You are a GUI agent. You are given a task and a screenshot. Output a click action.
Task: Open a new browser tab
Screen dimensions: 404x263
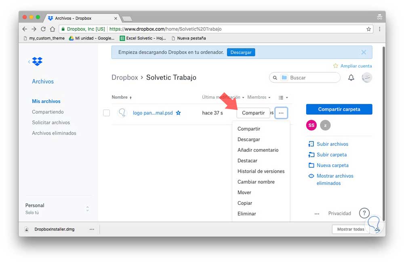click(127, 19)
